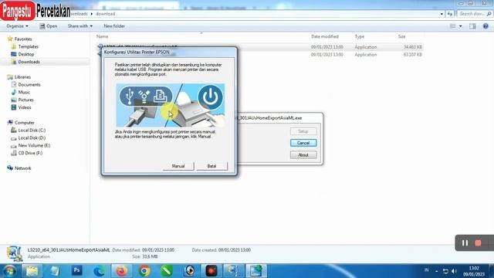494x278 pixels.
Task: Click the Windows Start button
Action: coord(9,271)
